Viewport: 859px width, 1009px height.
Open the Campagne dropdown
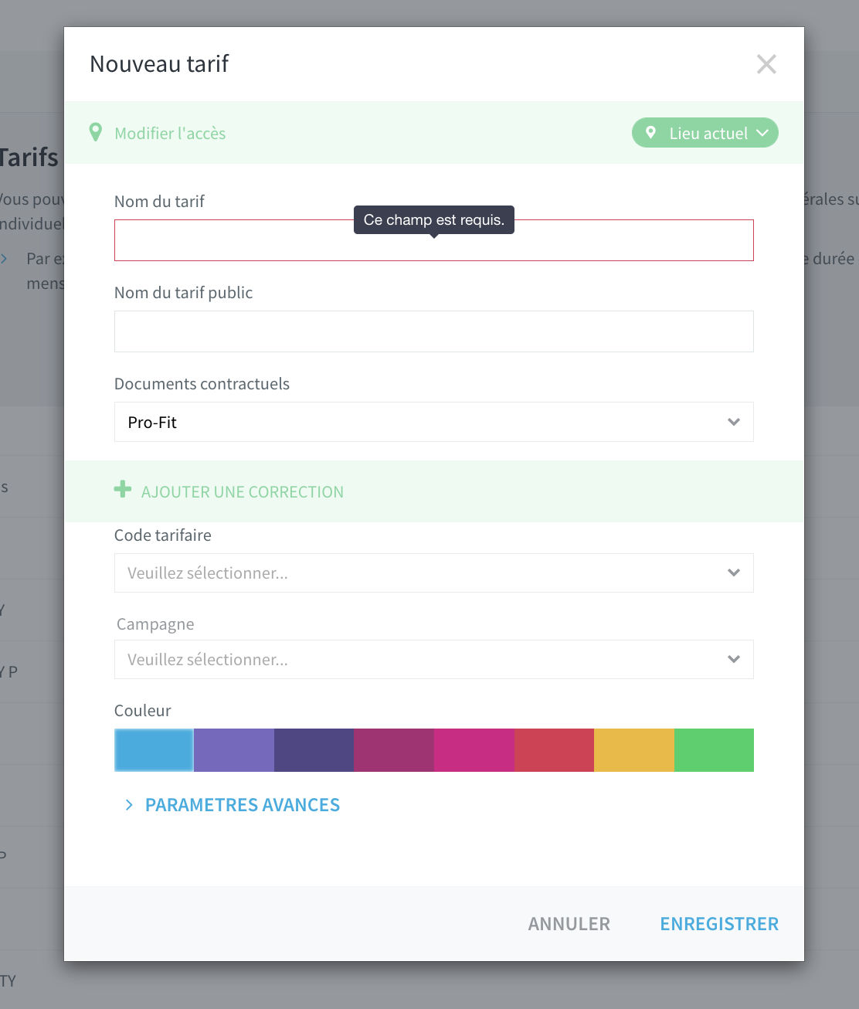click(434, 659)
